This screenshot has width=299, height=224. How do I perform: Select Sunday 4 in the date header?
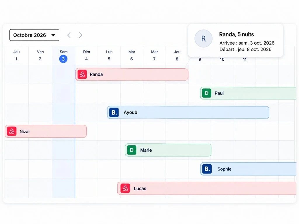(x=86, y=55)
